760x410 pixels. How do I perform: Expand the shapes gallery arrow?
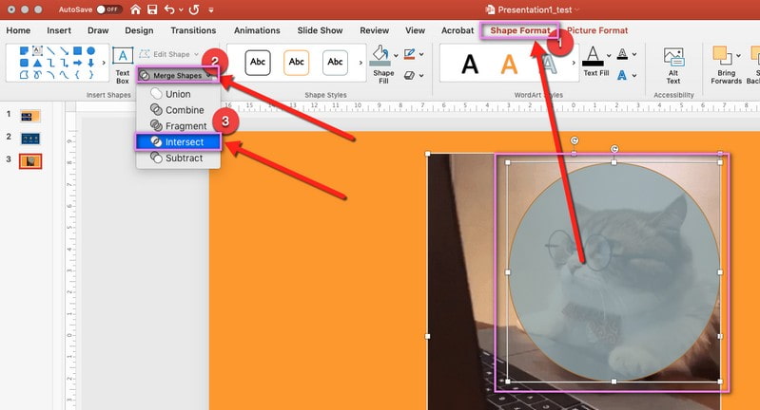(102, 64)
